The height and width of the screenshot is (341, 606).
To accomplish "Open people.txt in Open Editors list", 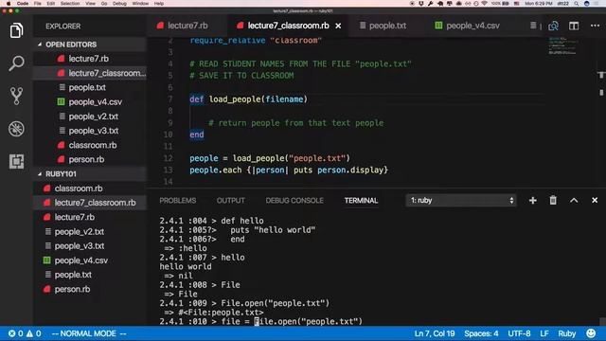I will (x=90, y=87).
